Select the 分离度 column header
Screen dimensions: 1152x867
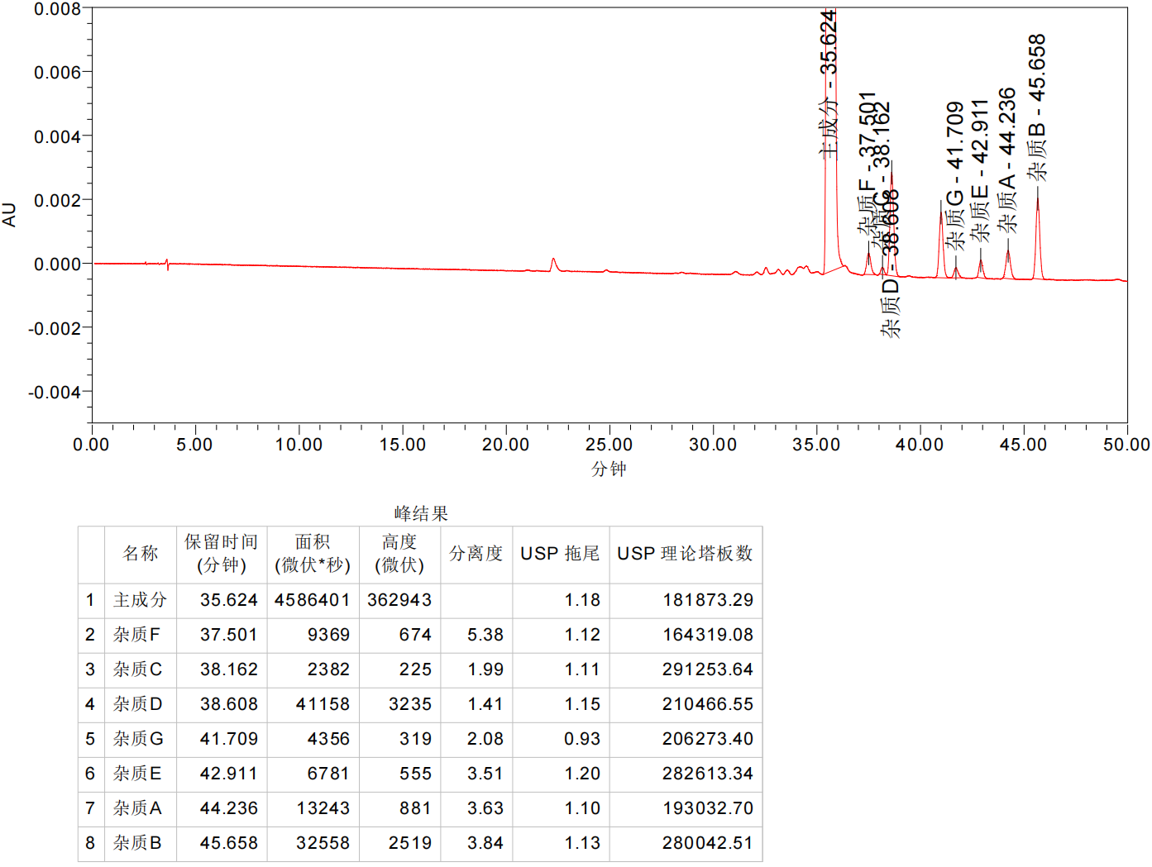[476, 554]
